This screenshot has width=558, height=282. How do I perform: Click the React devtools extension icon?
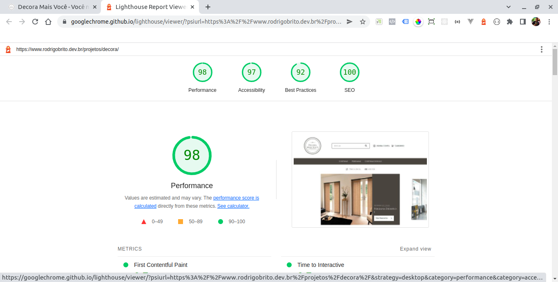click(x=444, y=22)
